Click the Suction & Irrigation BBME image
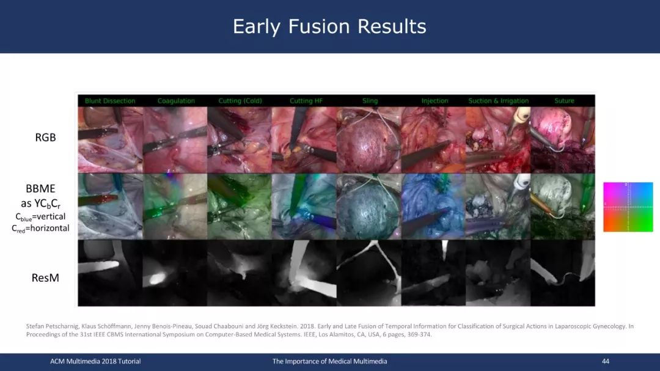The image size is (660, 371). (x=499, y=207)
